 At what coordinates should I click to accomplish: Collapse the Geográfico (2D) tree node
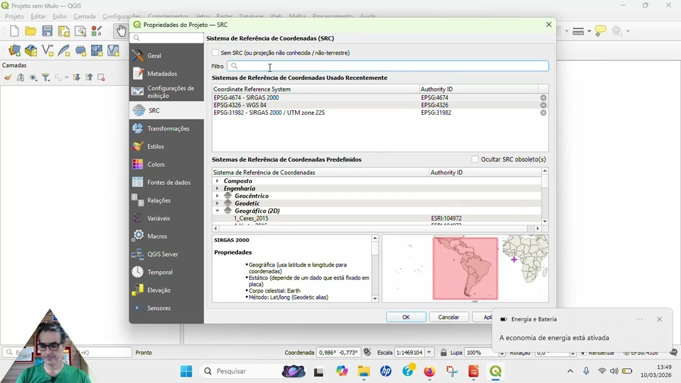(217, 211)
